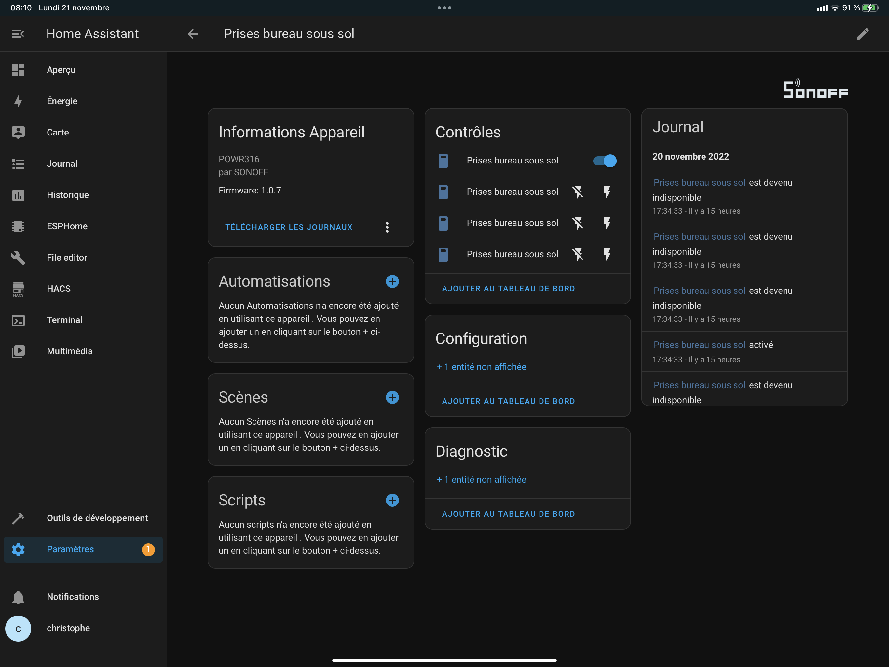
Task: Open the overflow menu on Informations Appareil
Action: [x=387, y=227]
